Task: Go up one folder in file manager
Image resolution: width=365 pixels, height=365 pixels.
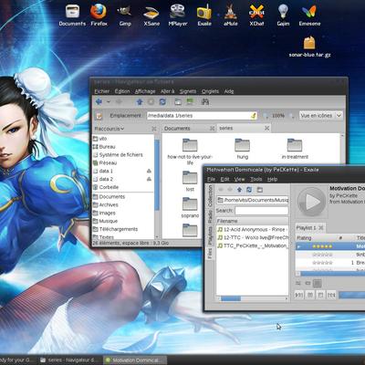Action: coord(140,101)
